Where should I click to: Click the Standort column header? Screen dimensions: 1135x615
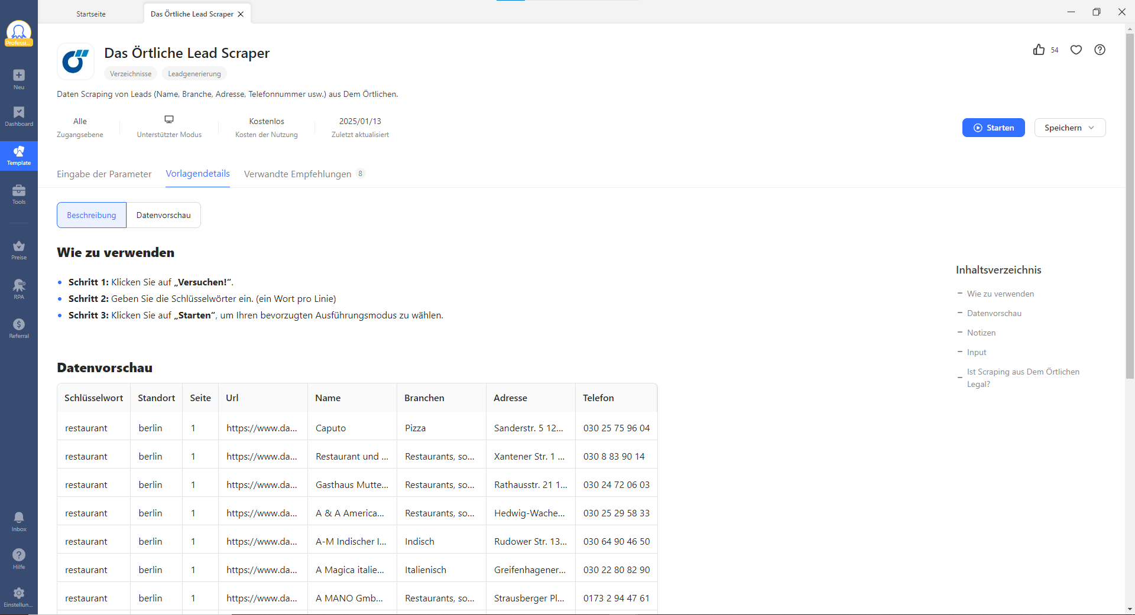(157, 398)
